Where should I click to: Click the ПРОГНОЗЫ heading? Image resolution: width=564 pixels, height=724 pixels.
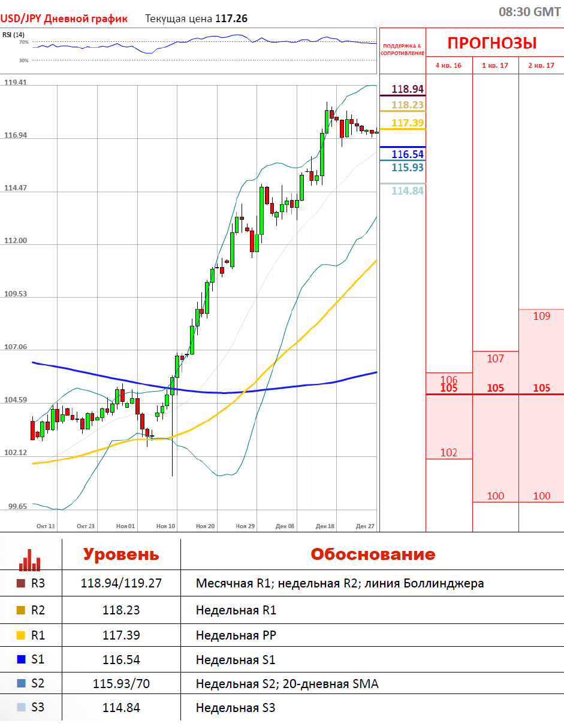point(492,43)
